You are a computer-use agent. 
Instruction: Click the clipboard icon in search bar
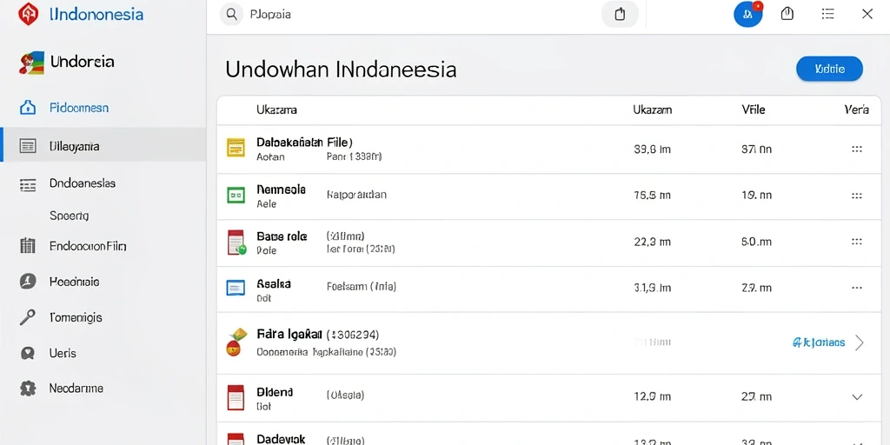pos(620,14)
